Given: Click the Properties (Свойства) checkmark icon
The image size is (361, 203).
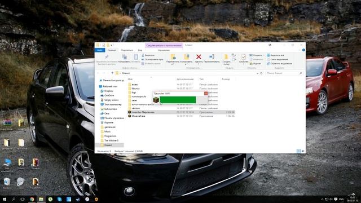Looking at the screenshot, I should click(x=243, y=56).
